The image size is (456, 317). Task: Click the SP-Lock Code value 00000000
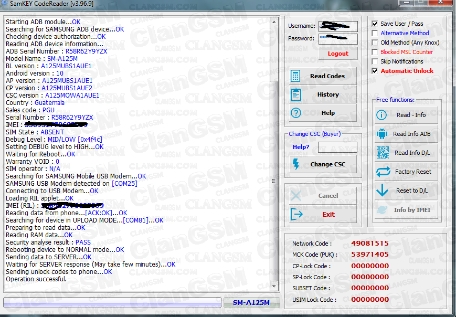370,277
